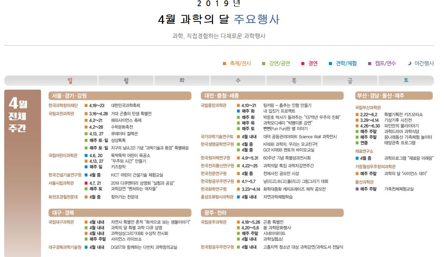Viewport: 444px width, 257px height.
Task: Click the 국립과천과학관 institution link
Action: click(x=63, y=114)
